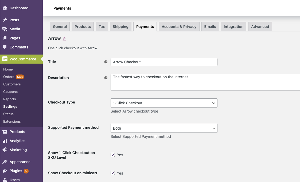300x182 pixels.
Task: Click the return arrow next to Arrow heading
Action: pyautogui.click(x=64, y=39)
